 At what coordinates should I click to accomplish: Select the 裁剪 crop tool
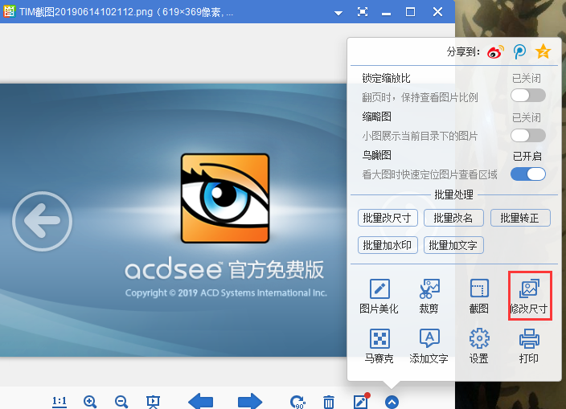pos(429,296)
